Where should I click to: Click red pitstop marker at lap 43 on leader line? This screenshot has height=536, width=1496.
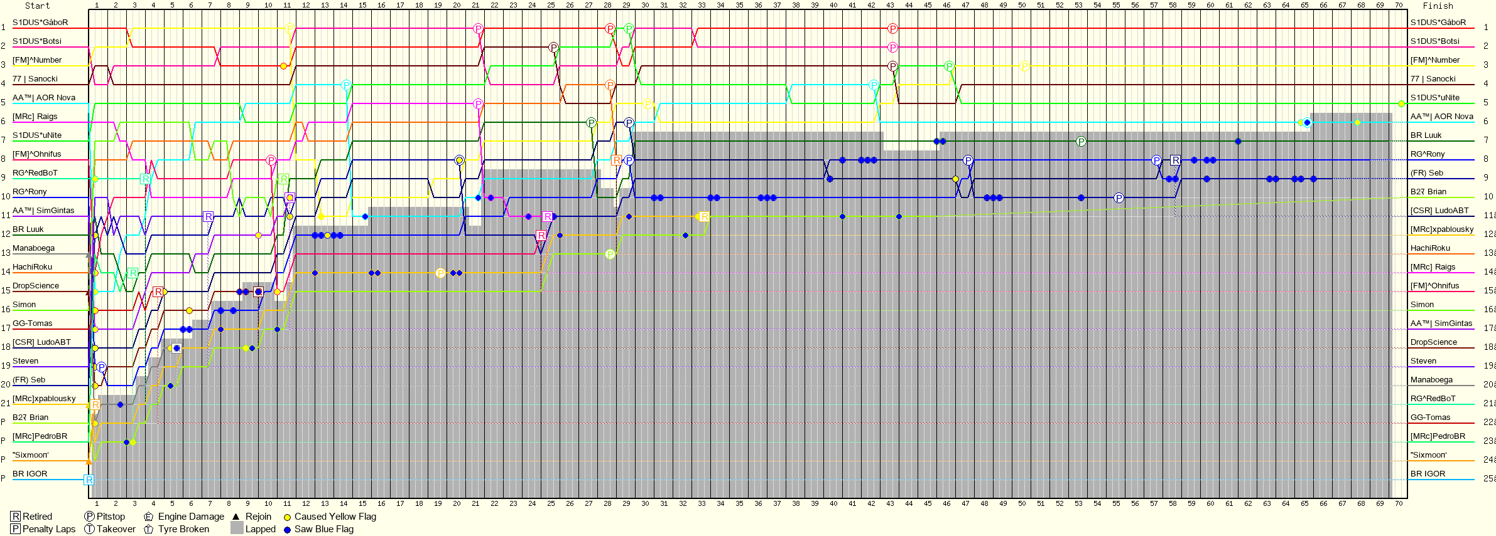[x=892, y=29]
